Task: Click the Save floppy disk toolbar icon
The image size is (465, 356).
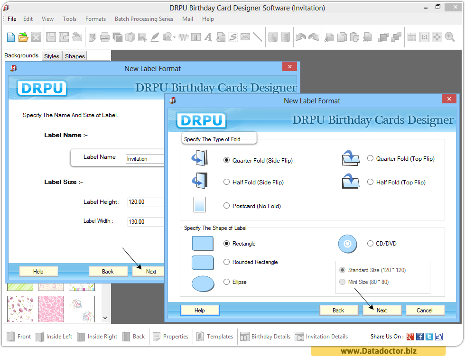Action: [51, 37]
